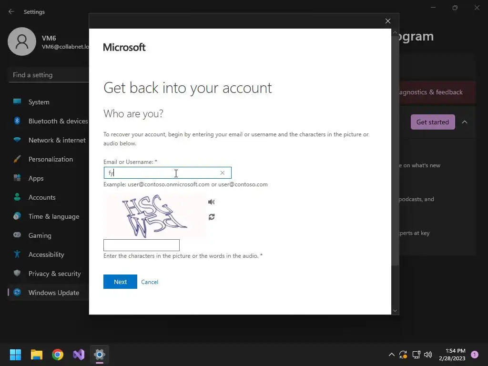Click the Accounts person icon
The width and height of the screenshot is (488, 366).
click(17, 197)
